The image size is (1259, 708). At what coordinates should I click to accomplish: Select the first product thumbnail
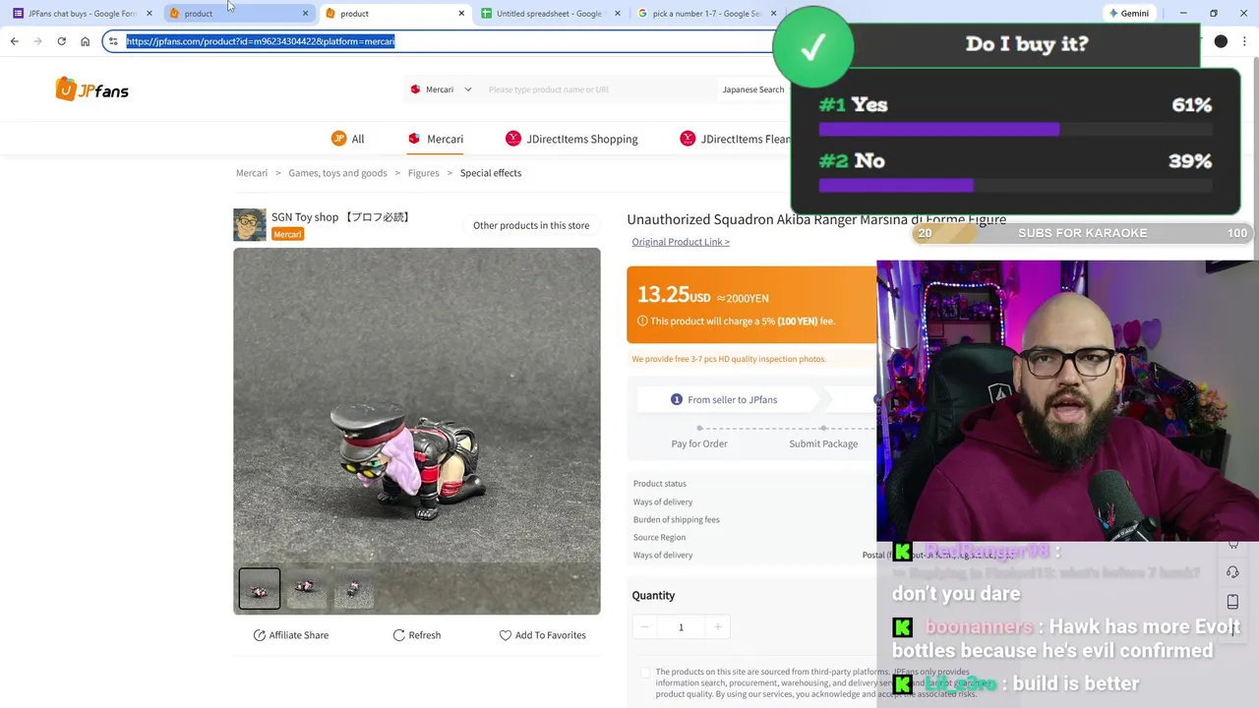260,589
